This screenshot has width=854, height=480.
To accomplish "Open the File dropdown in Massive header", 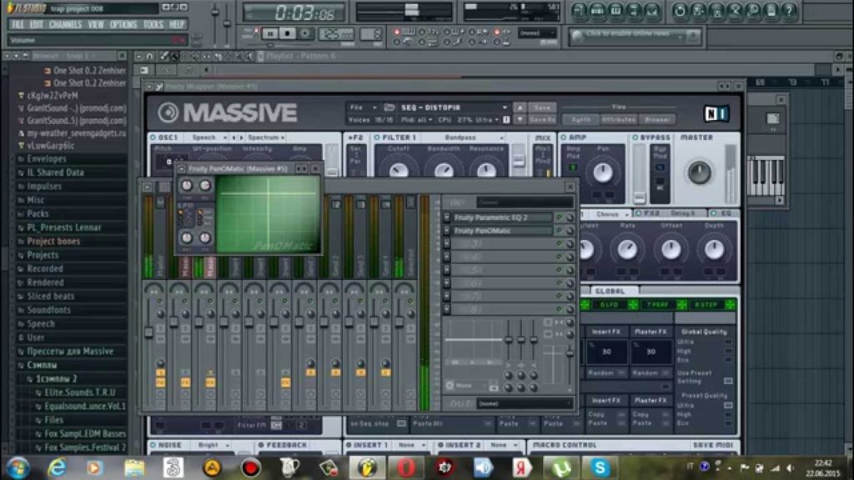I will (364, 107).
